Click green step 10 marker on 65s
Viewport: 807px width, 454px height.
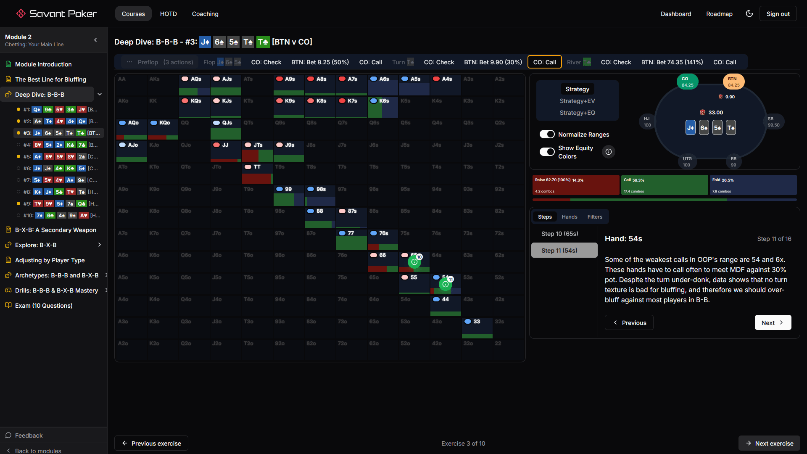tap(414, 262)
